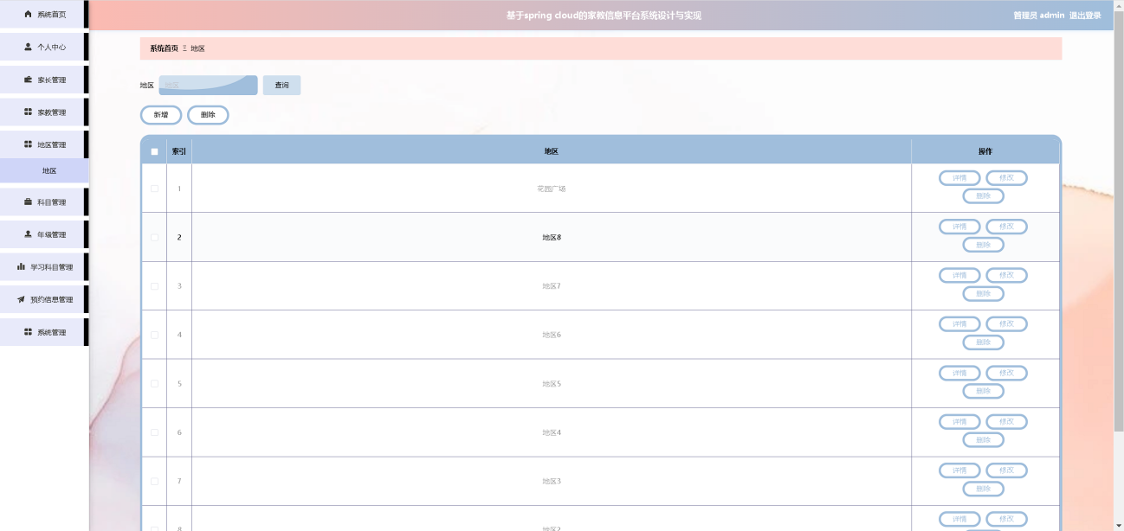Collapse the 地区管理 sidebar menu
This screenshot has height=531, width=1124.
tap(51, 145)
